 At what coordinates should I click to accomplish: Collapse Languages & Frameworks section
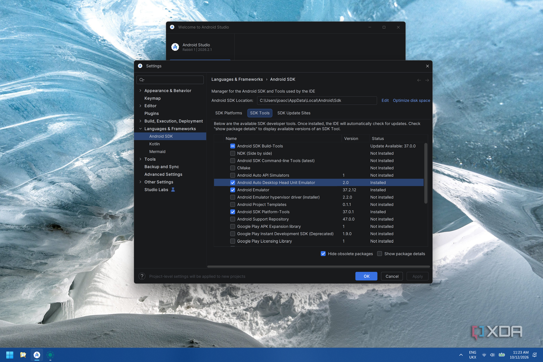click(141, 129)
